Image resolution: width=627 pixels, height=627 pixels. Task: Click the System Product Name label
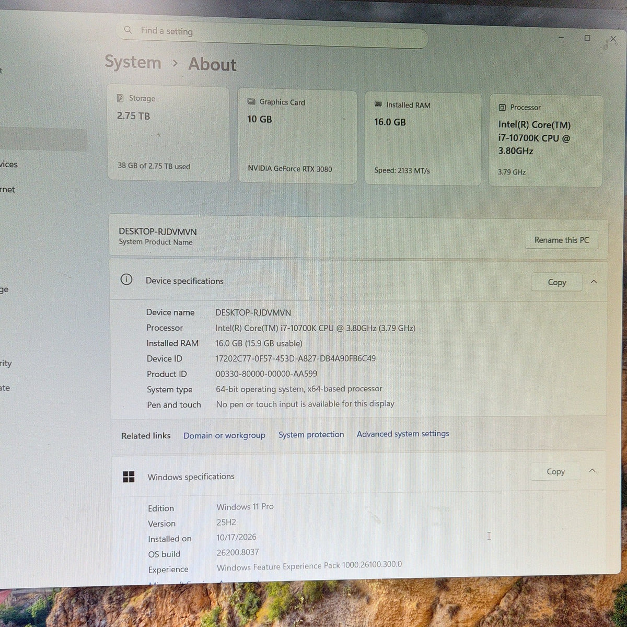156,242
